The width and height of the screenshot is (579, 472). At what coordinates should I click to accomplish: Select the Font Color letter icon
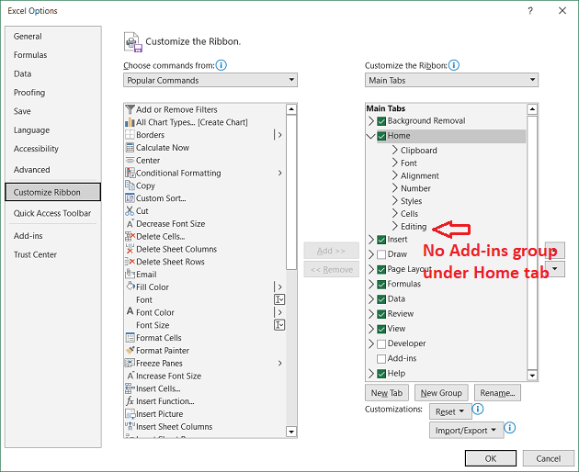(x=130, y=312)
